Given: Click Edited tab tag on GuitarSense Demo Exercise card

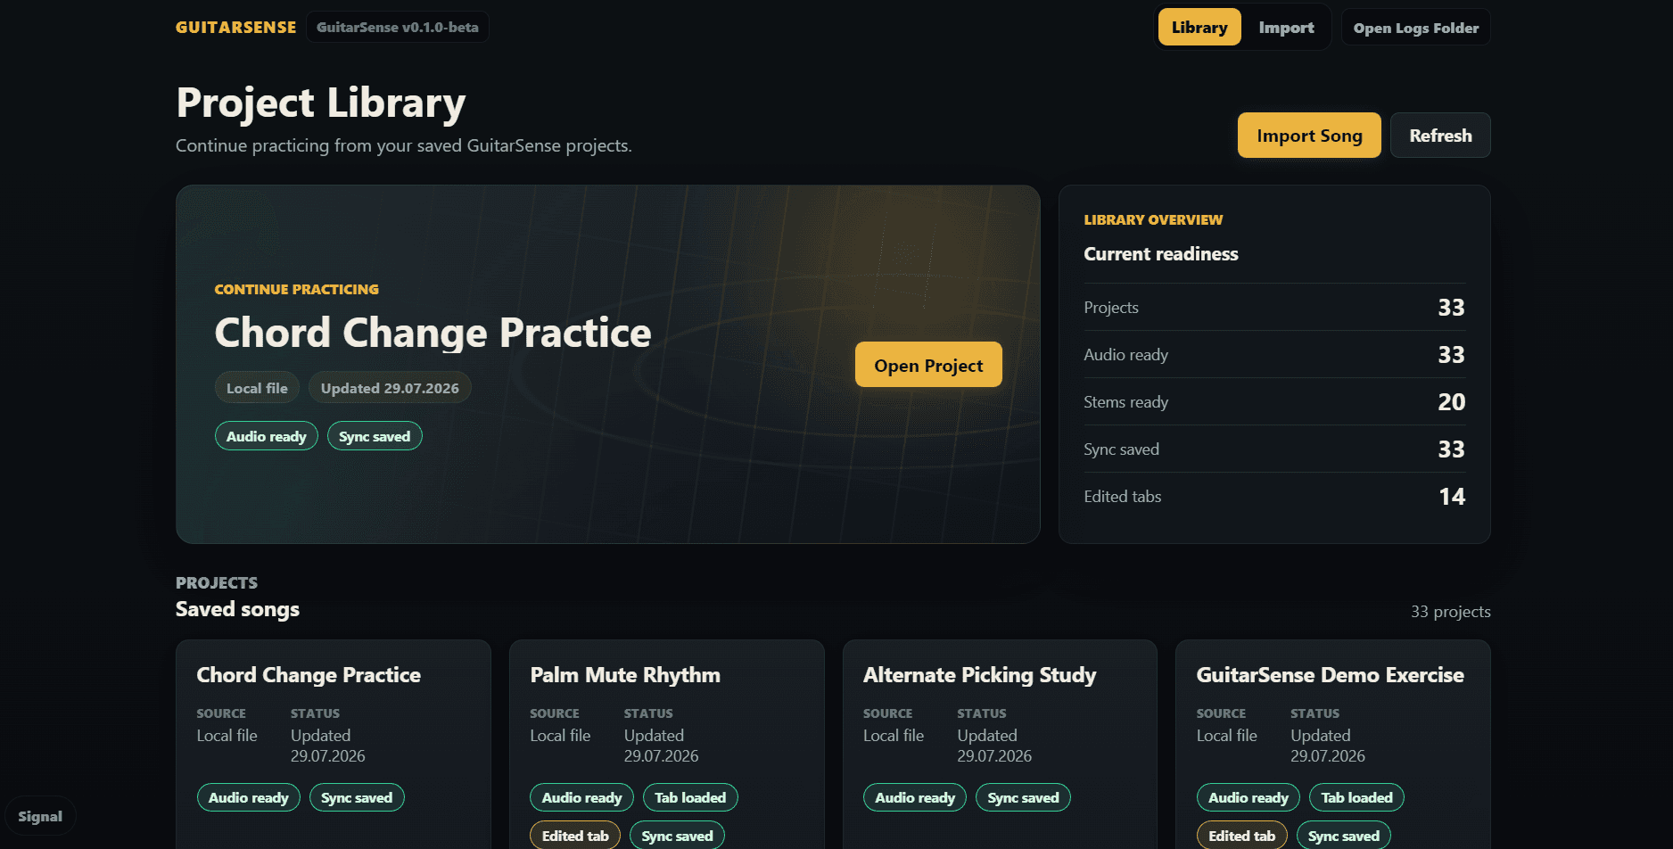Looking at the screenshot, I should coord(1241,836).
